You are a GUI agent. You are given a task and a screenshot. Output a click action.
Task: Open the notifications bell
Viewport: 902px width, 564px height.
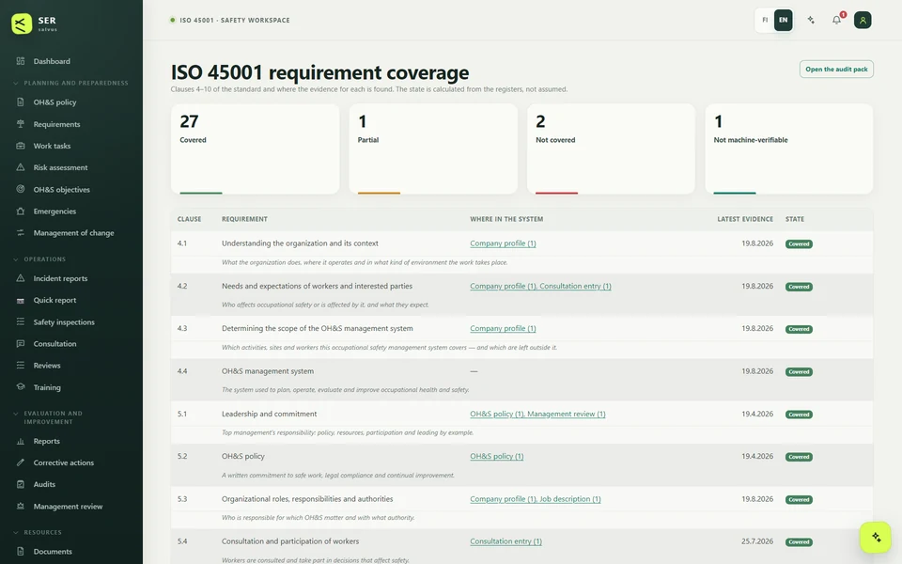837,20
